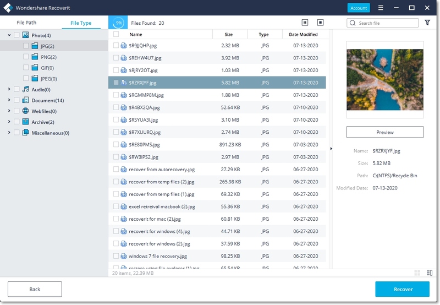Select the $RW3IPS2.jpg file name
440x305 pixels.
pos(144,157)
